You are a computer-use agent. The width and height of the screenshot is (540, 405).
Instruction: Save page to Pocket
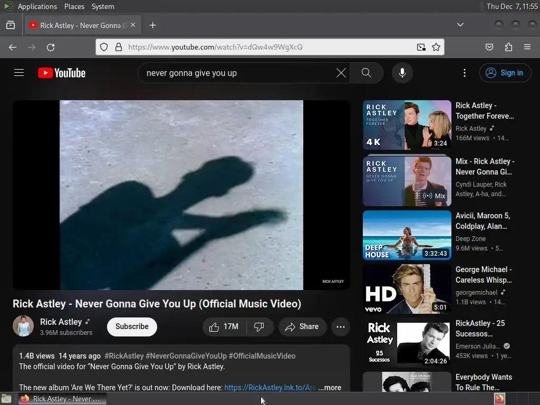coord(489,47)
